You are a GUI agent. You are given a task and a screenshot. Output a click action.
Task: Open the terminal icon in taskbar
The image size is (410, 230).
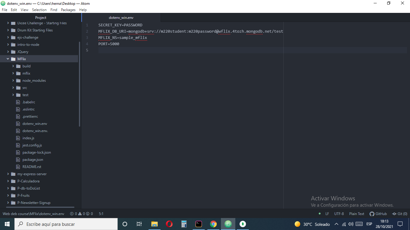199,224
